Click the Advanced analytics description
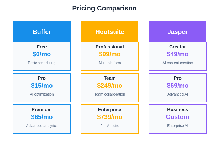This screenshot has width=209, height=157. click(x=42, y=126)
